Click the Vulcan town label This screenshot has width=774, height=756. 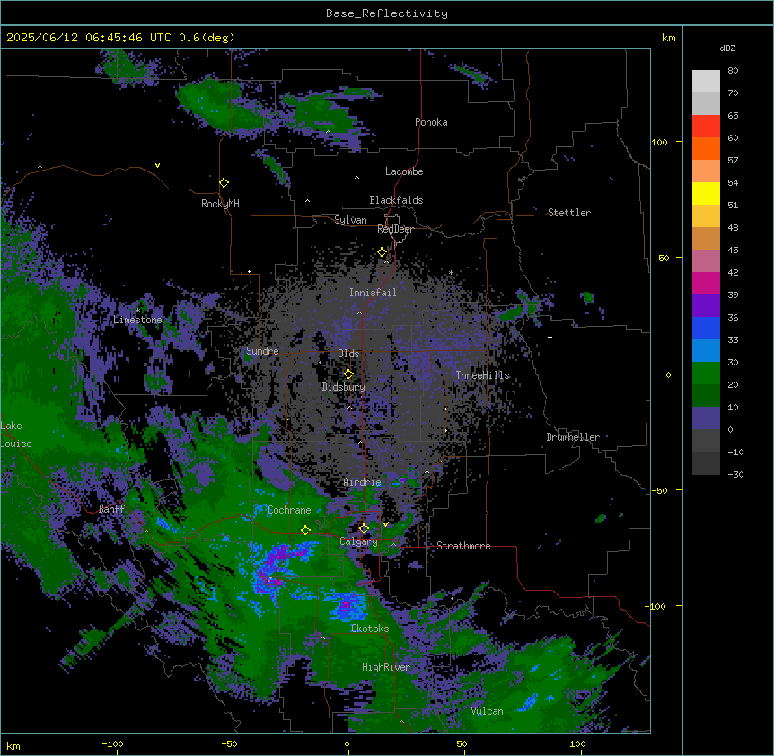tap(488, 711)
